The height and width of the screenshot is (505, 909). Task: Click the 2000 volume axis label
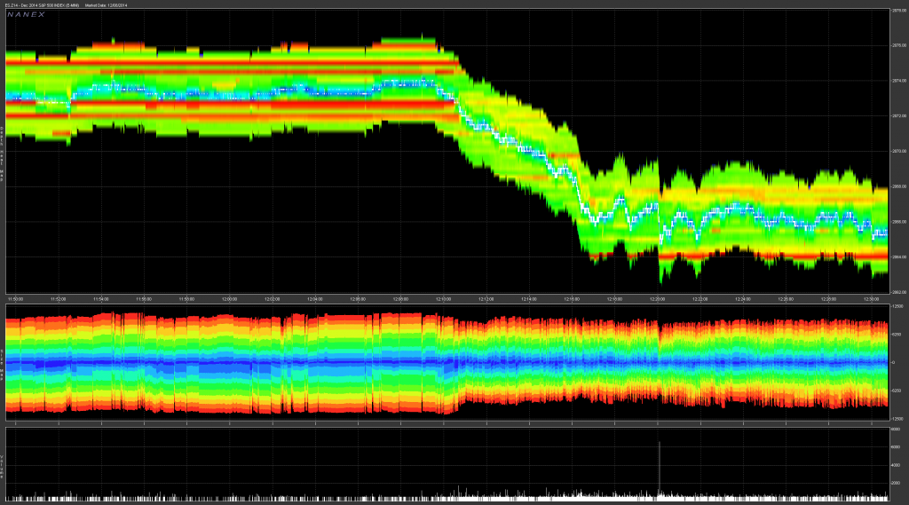[x=896, y=483]
